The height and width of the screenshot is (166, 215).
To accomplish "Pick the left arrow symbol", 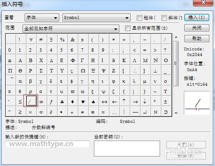I will 115,102.
